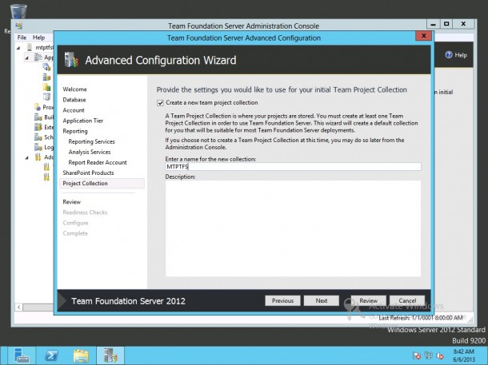Open Server Manager from the taskbar
The height and width of the screenshot is (365, 488).
(x=22, y=355)
